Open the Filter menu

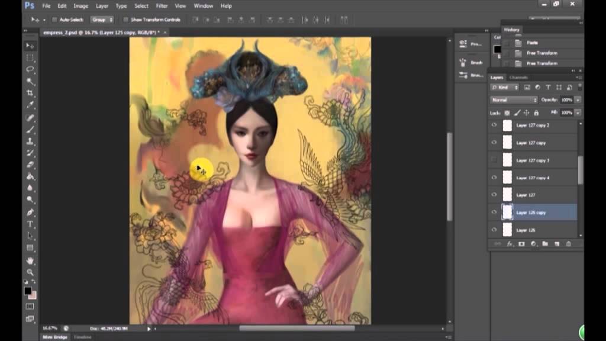coord(162,6)
